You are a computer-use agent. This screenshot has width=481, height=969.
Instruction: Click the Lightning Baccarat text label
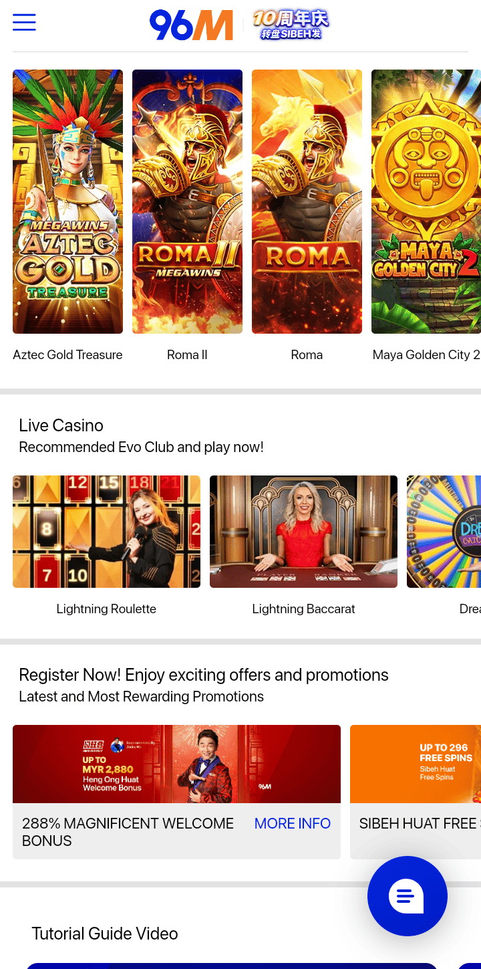tap(303, 609)
